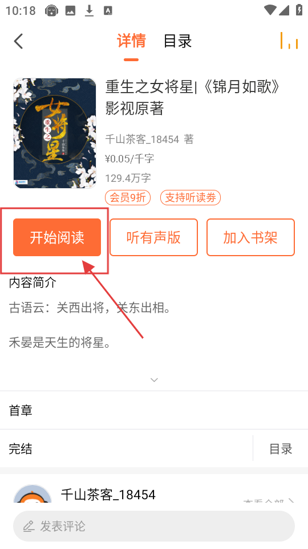The width and height of the screenshot is (308, 549).
Task: Focus the 发表评论 comment input field
Action: (154, 526)
